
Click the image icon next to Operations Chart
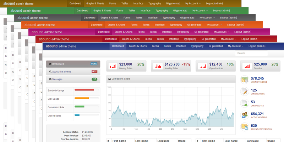(109, 78)
